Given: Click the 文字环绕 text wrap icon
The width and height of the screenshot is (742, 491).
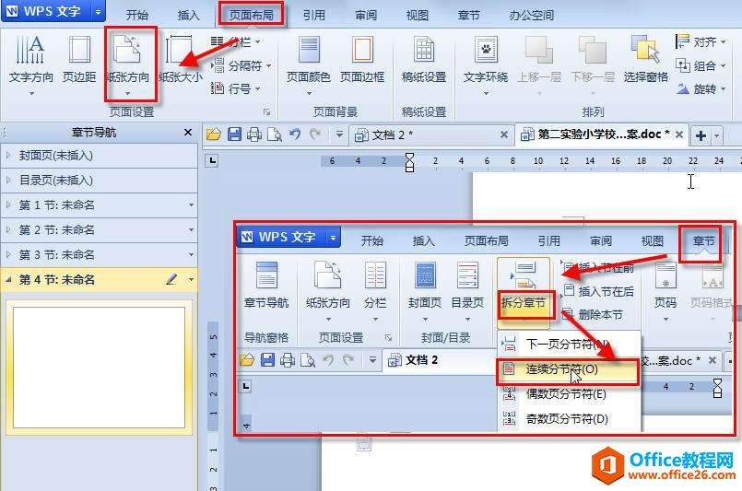Looking at the screenshot, I should [486, 50].
